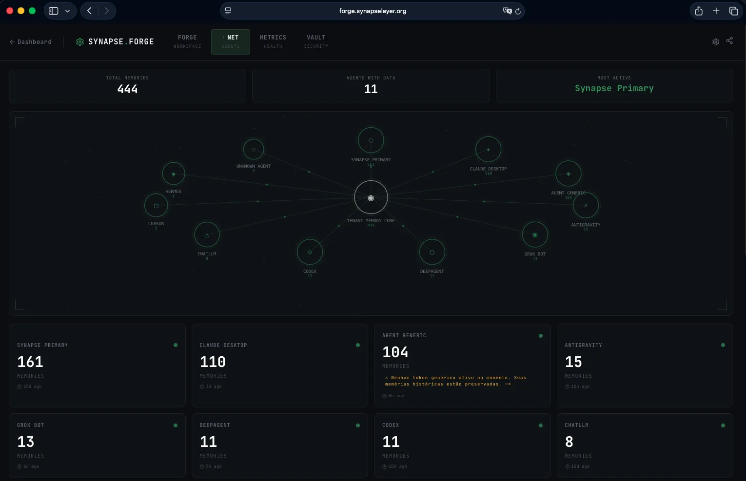The image size is (746, 481).
Task: Click the Synapse Primary node in graph
Action: pos(371,140)
